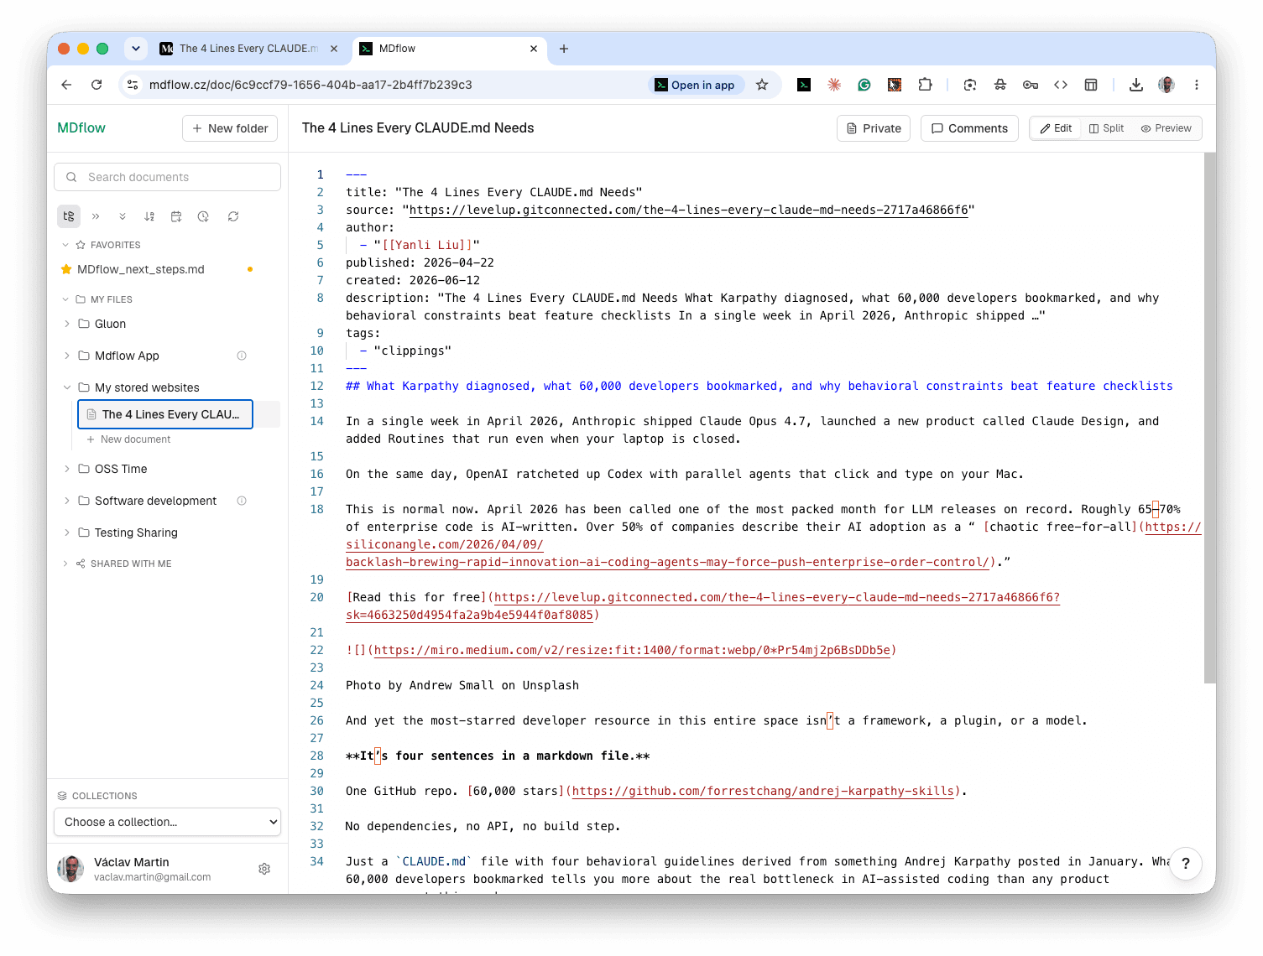Screen dimensions: 1263x956
Task: Collapse the My stored websites folder
Action: click(66, 387)
